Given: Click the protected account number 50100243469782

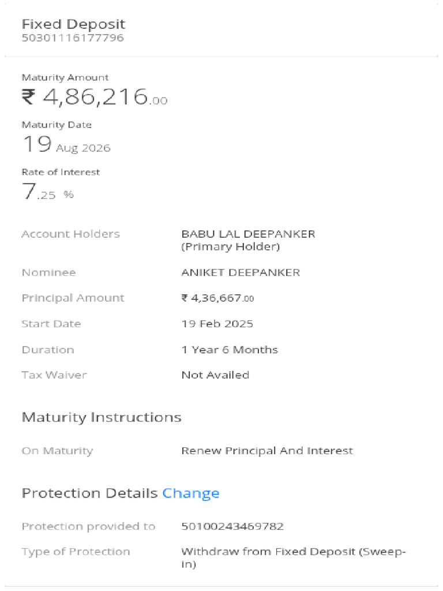Looking at the screenshot, I should (x=232, y=526).
